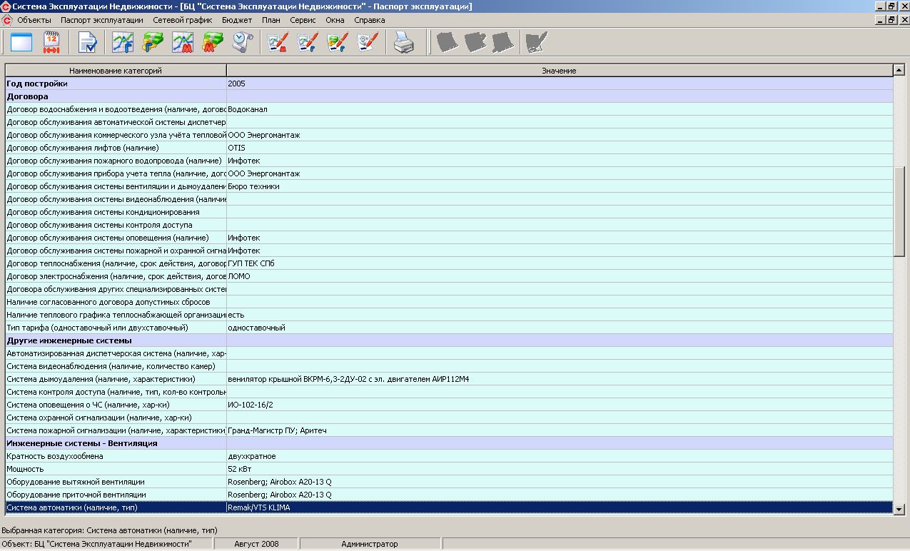Open the clock and scroll icon

(x=243, y=43)
